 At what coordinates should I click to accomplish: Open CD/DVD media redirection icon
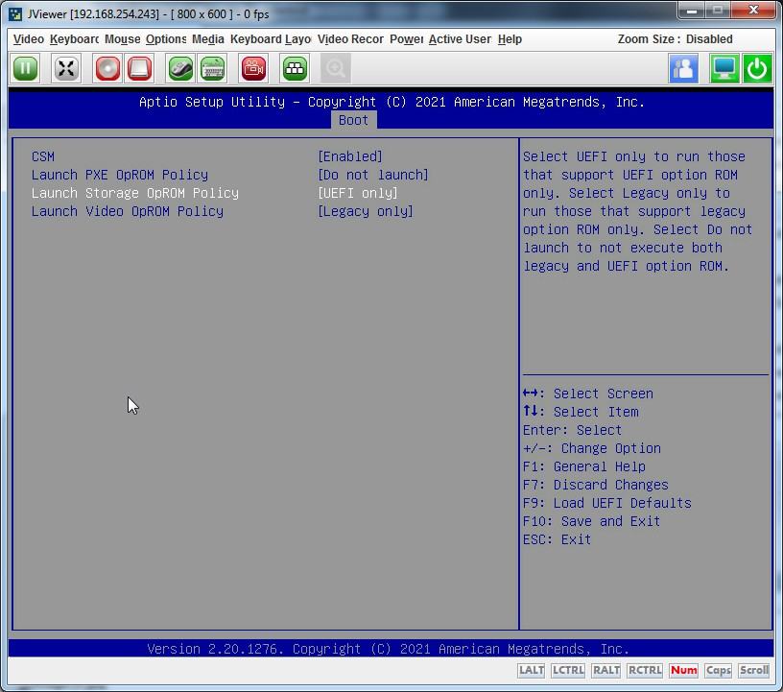click(107, 68)
